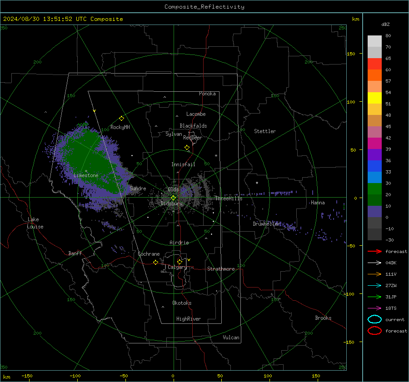The height and width of the screenshot is (382, 409).
Task: Select the slate purple 0 dBZ swatch
Action: click(374, 212)
